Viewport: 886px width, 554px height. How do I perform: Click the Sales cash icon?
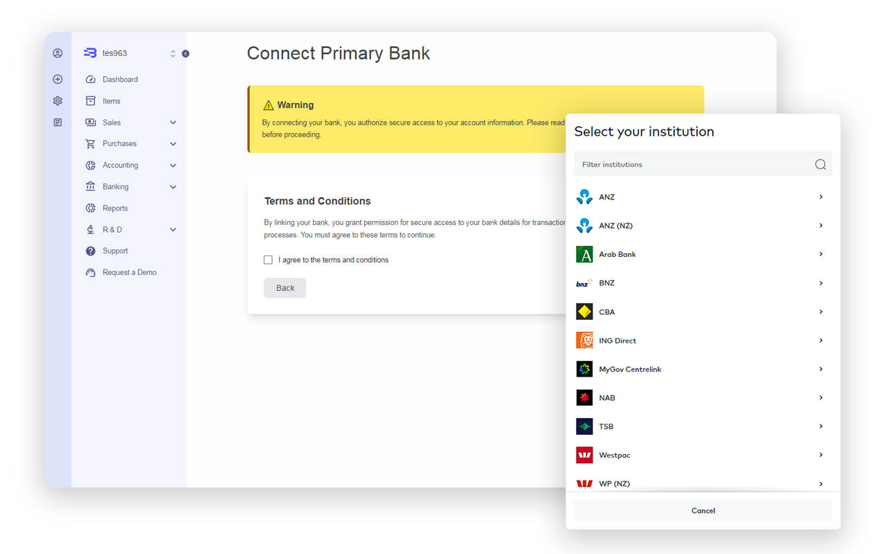coord(91,123)
